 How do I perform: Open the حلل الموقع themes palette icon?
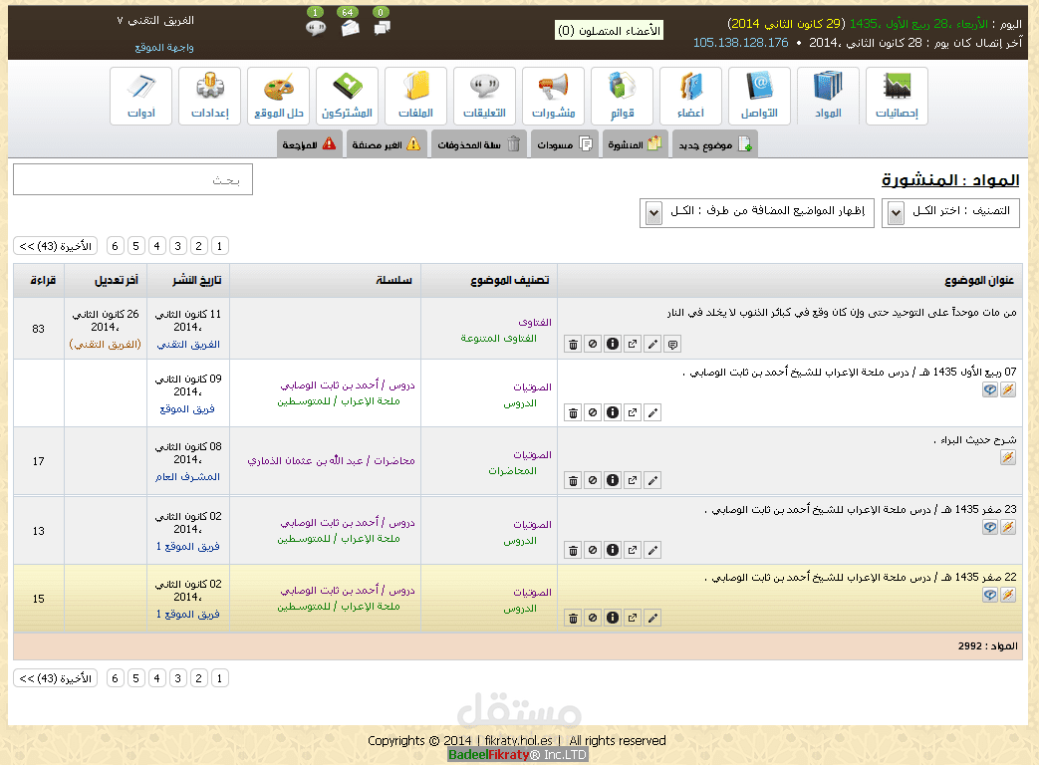point(278,96)
